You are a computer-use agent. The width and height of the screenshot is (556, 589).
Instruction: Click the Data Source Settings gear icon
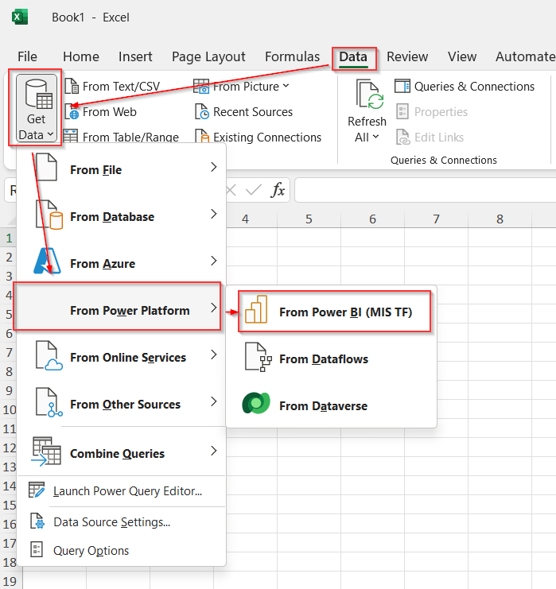click(37, 521)
